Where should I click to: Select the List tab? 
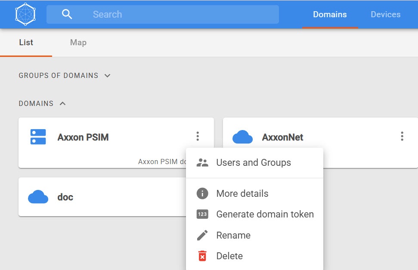[26, 43]
